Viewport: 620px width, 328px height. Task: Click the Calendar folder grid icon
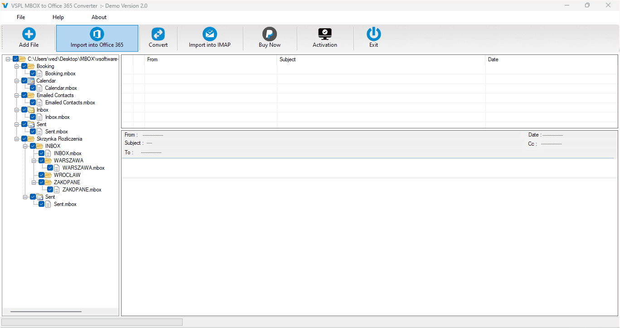point(31,81)
